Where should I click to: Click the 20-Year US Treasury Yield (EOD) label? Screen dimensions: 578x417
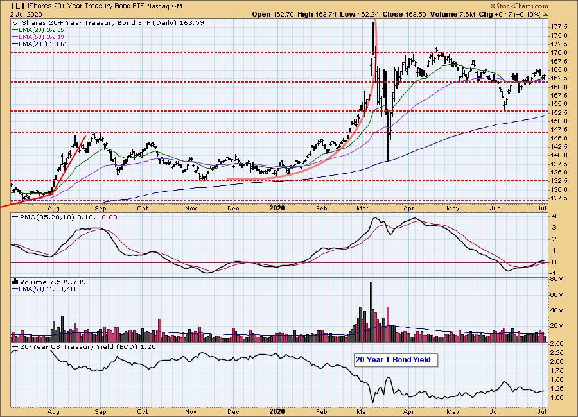tap(79, 346)
